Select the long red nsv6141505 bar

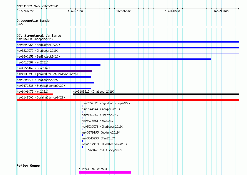(128, 100)
